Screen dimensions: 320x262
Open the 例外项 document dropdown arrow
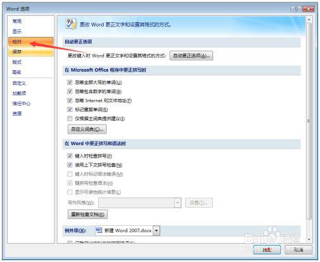pos(156,230)
